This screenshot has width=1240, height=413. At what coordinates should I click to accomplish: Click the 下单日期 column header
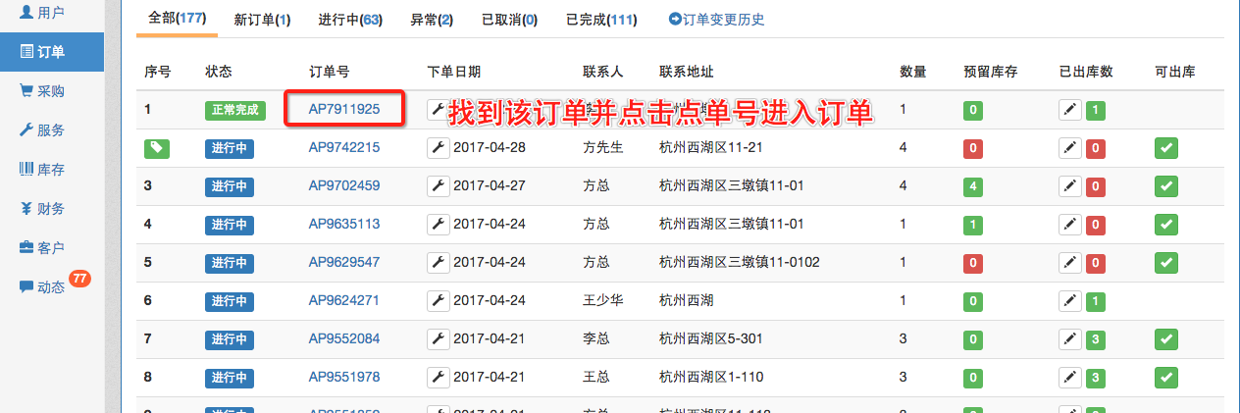pos(454,72)
